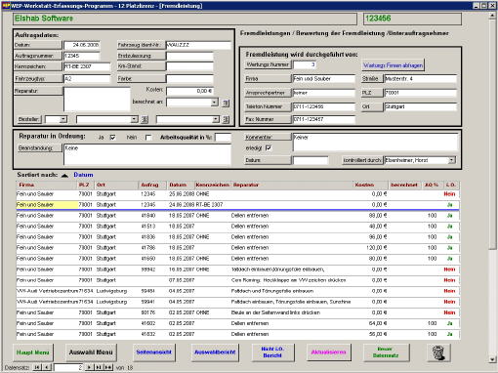
Task: Click the 'Auswahl Menü' button
Action: tap(91, 352)
